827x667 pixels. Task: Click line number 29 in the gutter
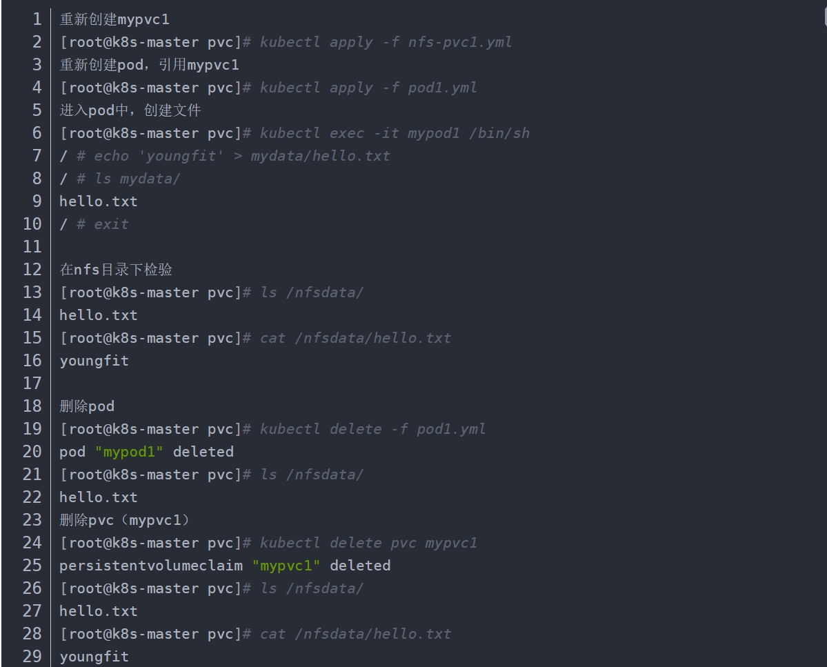pyautogui.click(x=32, y=657)
